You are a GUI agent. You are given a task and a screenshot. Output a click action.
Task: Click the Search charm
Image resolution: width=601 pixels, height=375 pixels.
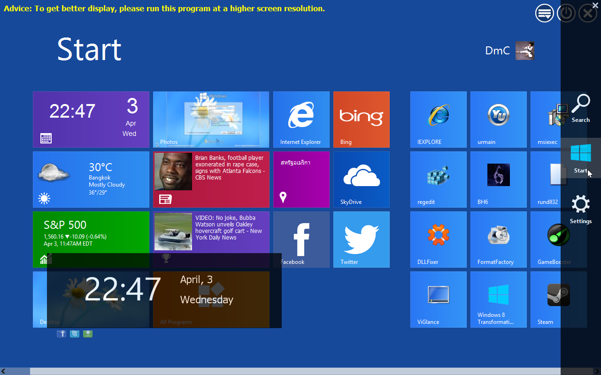[581, 108]
